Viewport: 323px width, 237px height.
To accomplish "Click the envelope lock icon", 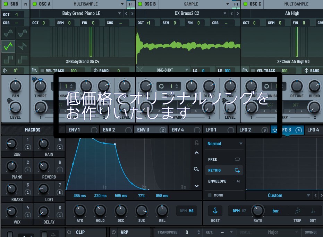I will click(196, 143).
